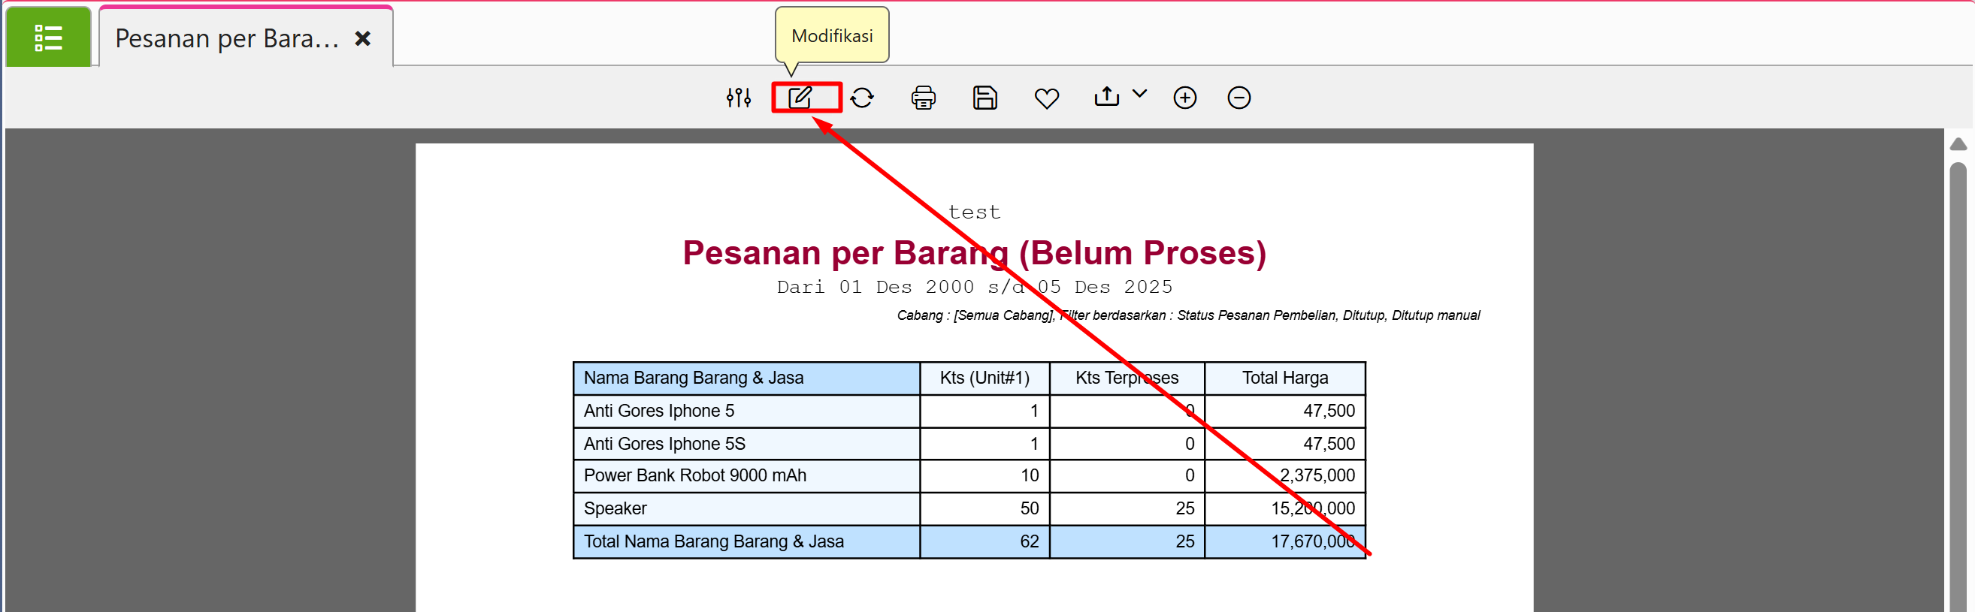Click the scrollbar up arrow
Screen dimensions: 1975x612
(1958, 144)
